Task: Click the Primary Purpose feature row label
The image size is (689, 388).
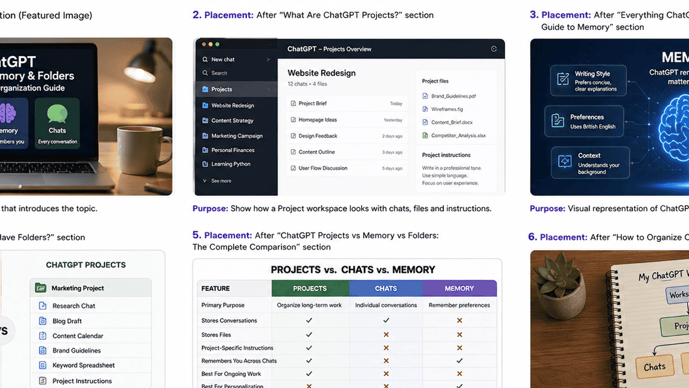Action: click(x=223, y=305)
